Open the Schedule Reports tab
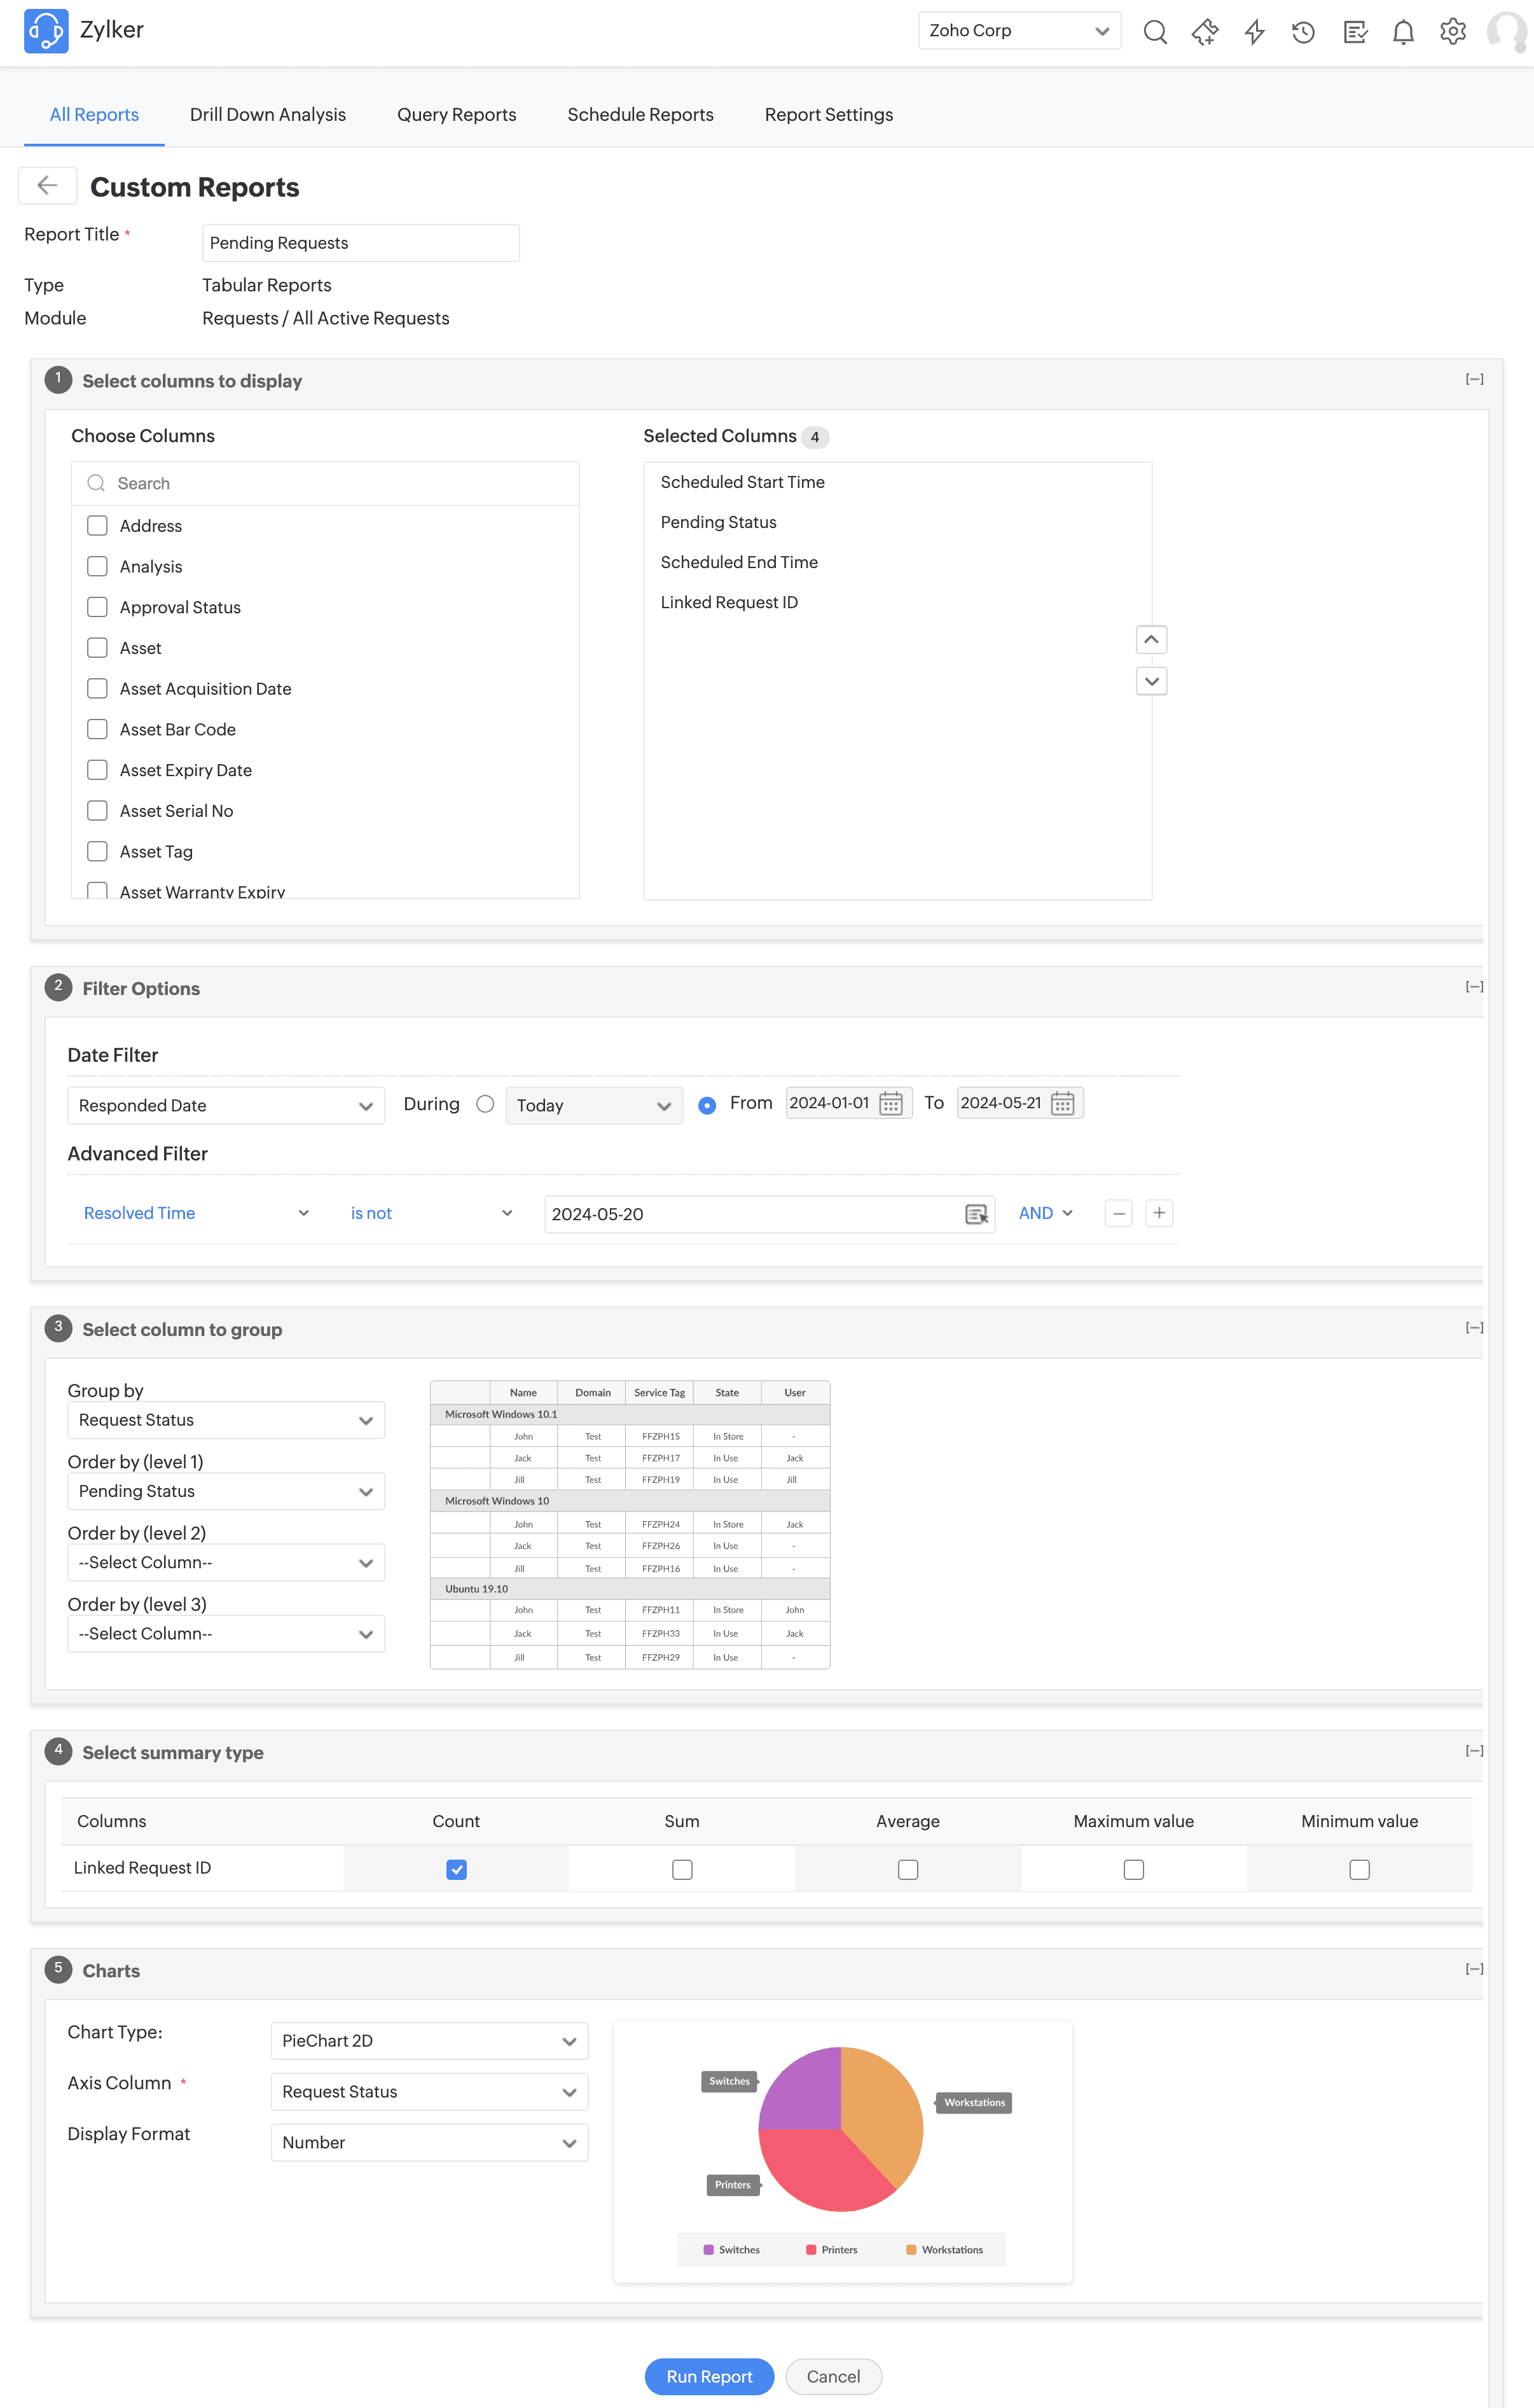 (640, 115)
